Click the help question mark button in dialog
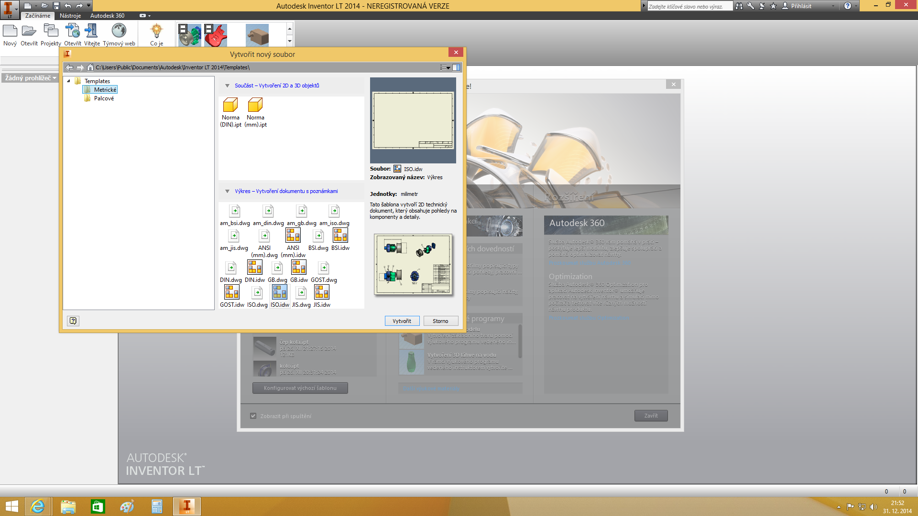 pyautogui.click(x=73, y=321)
